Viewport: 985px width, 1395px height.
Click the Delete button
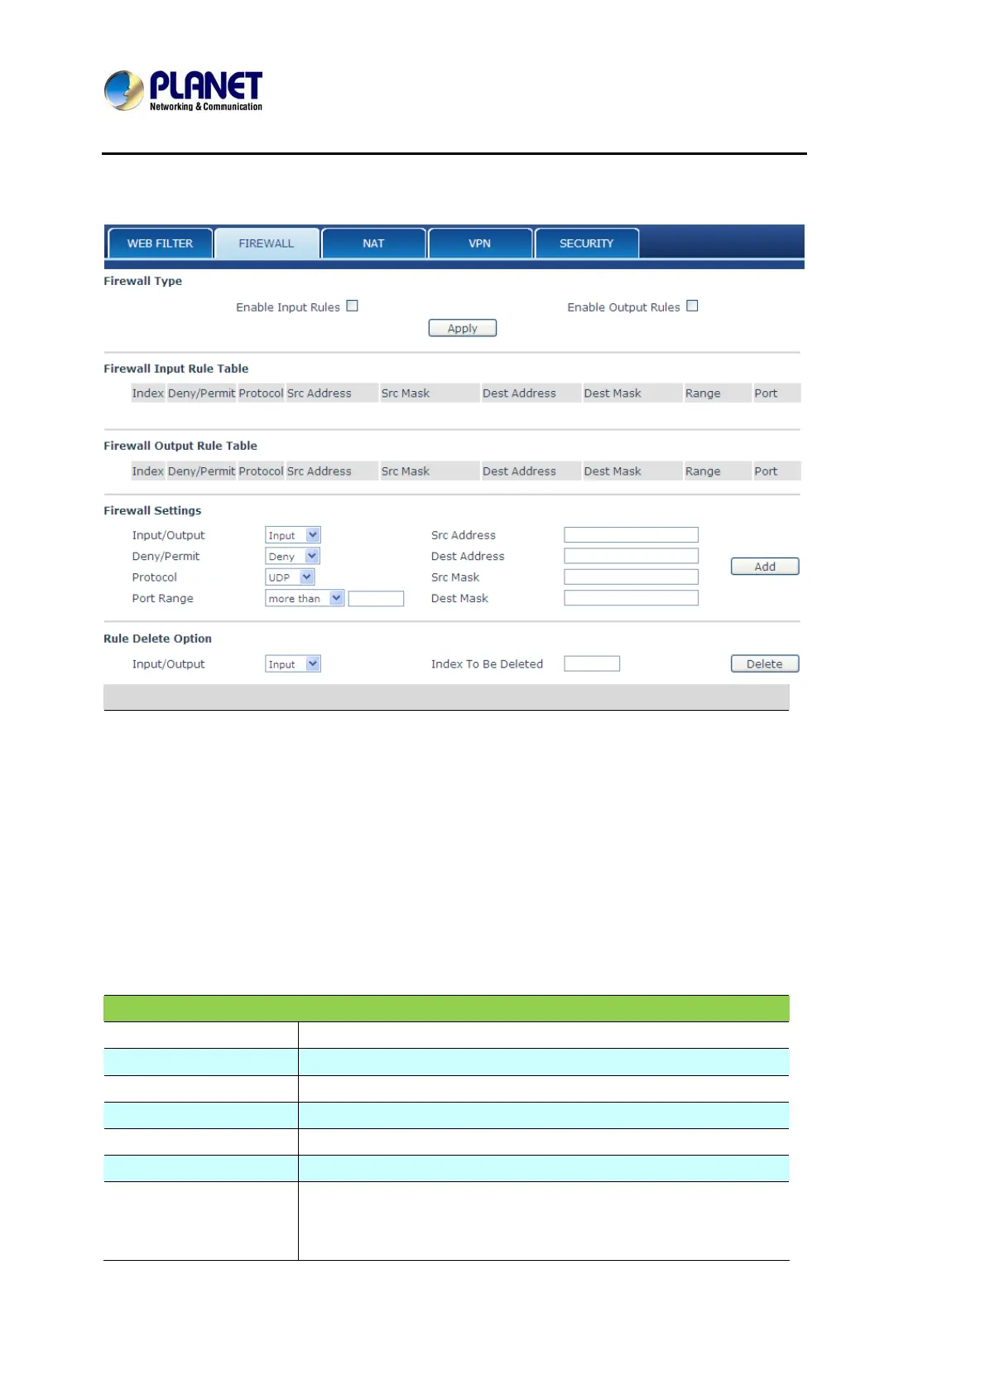click(765, 664)
